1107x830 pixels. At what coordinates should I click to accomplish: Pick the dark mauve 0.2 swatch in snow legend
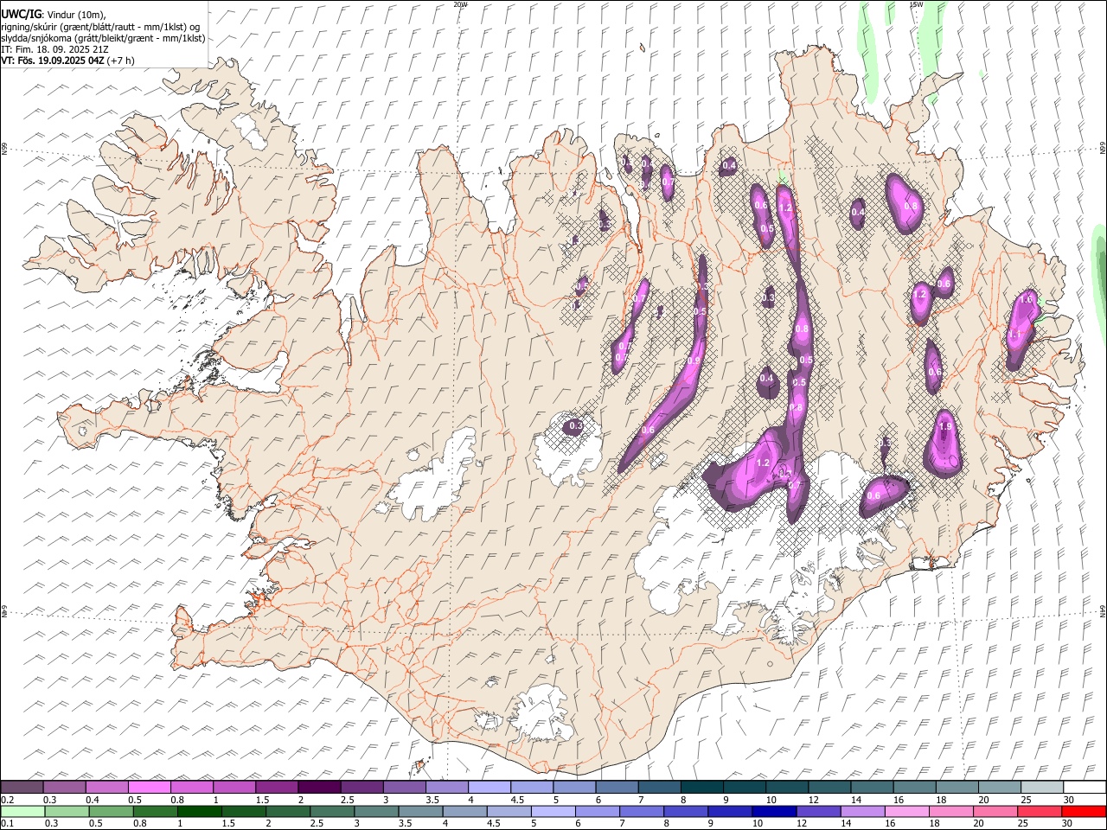pos(22,787)
